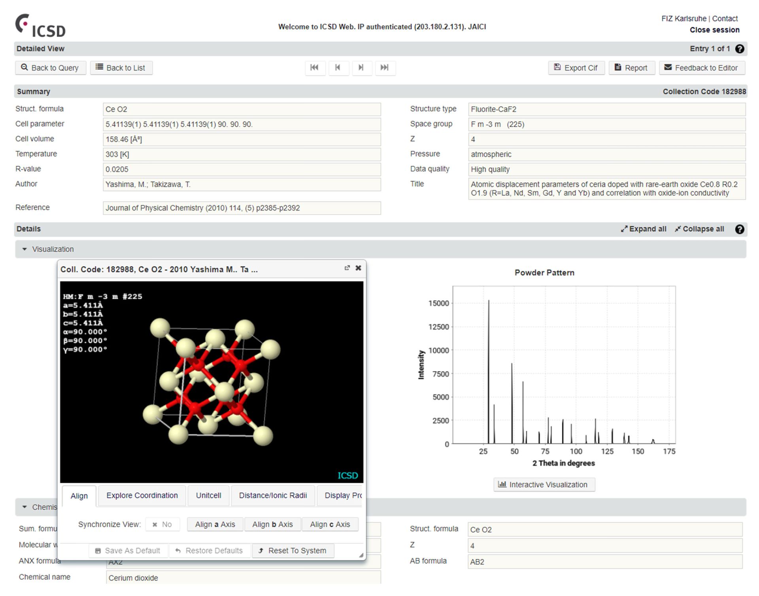
Task: Click Structure type field Fluorite-CaF2
Action: (607, 109)
